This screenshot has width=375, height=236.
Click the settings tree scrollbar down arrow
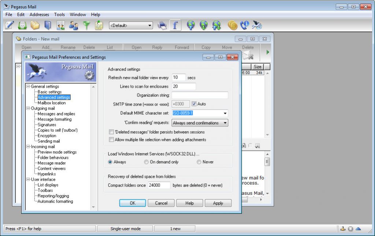[93, 207]
